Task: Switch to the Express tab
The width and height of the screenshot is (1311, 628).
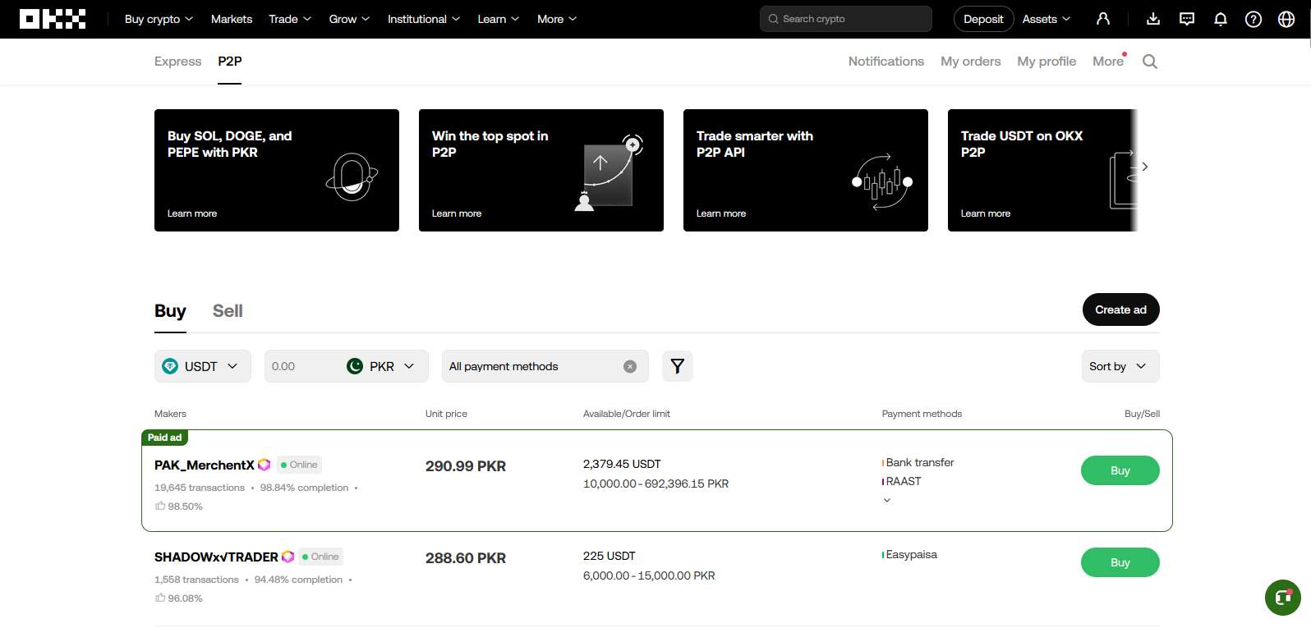Action: [177, 62]
